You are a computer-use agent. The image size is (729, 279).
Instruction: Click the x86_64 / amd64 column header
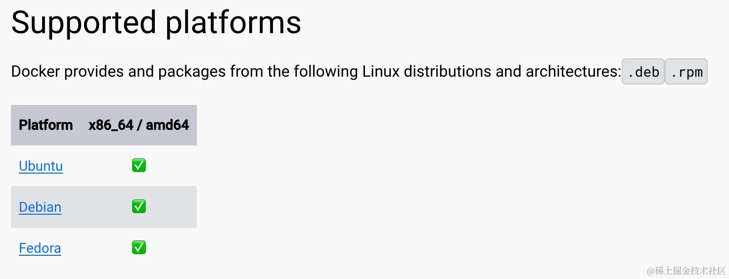click(138, 125)
